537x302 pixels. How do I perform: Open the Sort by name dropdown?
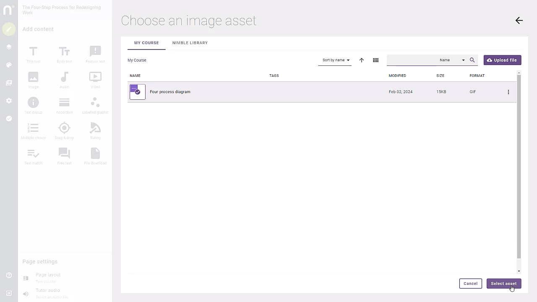pos(336,60)
